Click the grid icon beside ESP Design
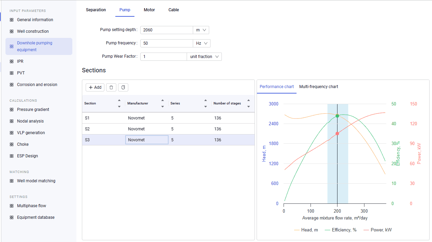The height and width of the screenshot is (242, 432). [x=12, y=156]
